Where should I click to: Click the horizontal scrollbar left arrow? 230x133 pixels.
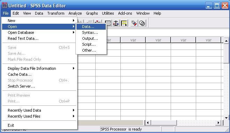point(148,123)
